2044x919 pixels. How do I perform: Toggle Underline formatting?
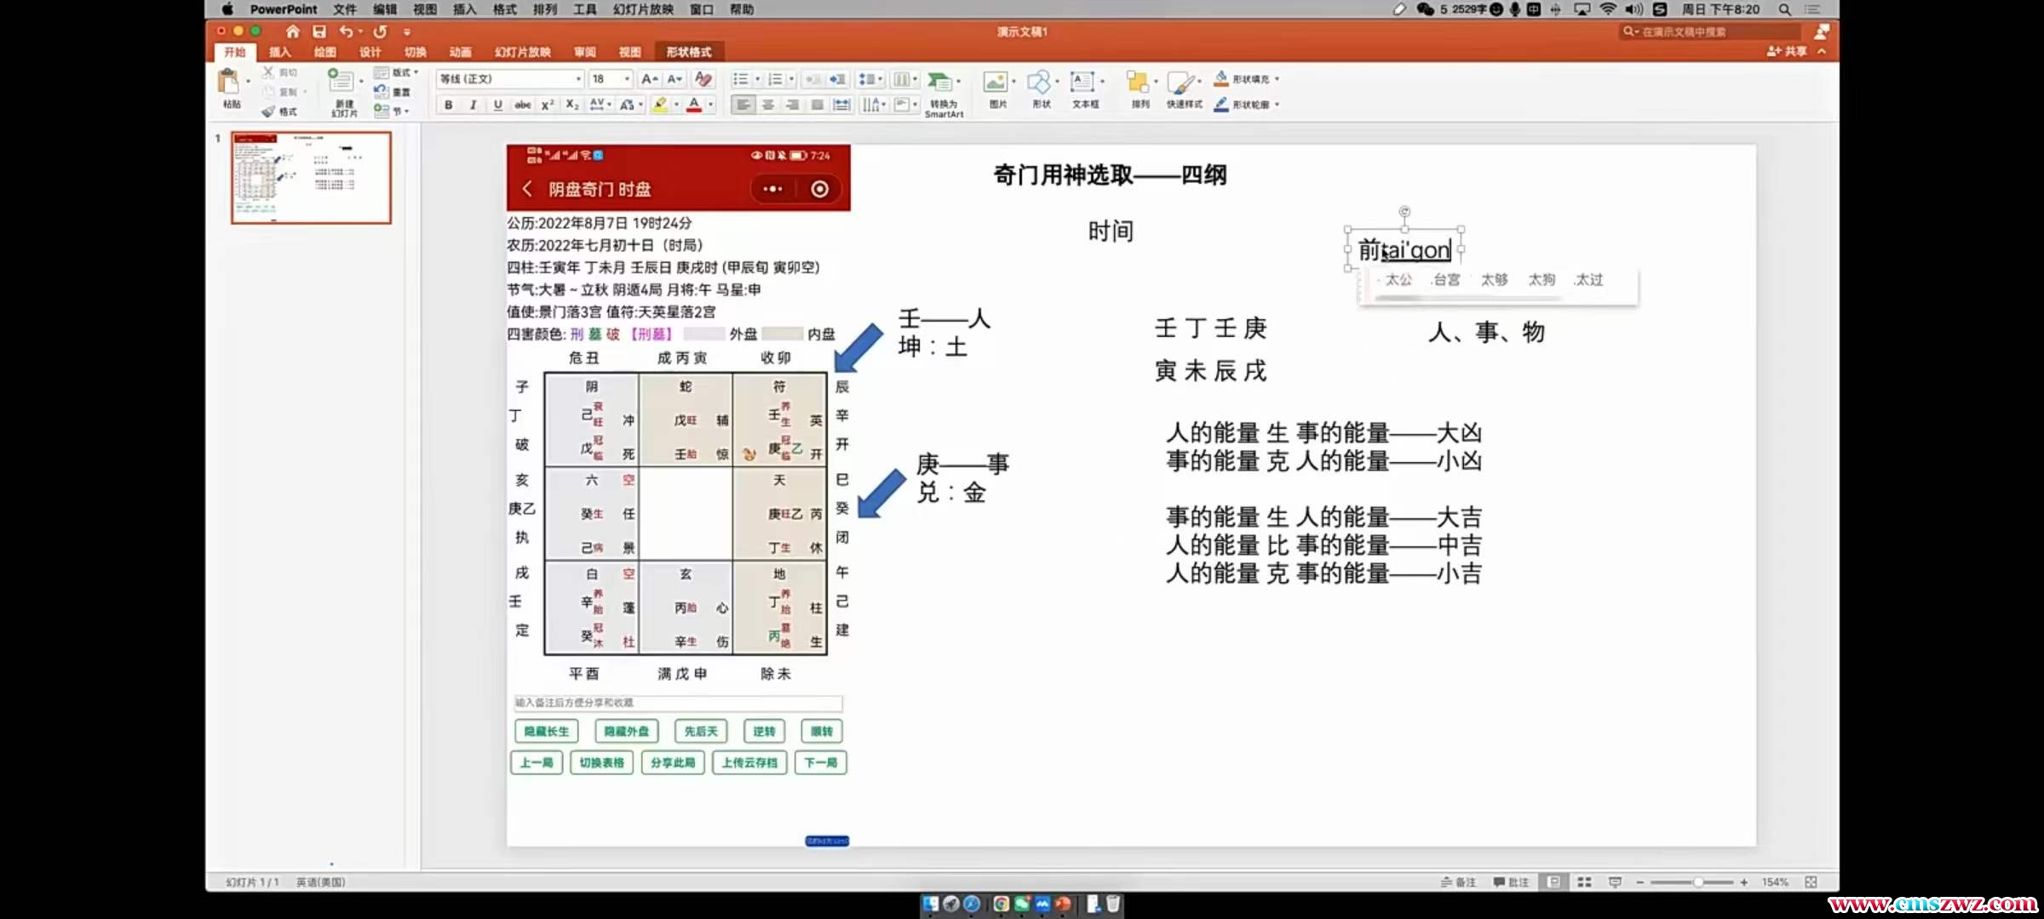[497, 105]
